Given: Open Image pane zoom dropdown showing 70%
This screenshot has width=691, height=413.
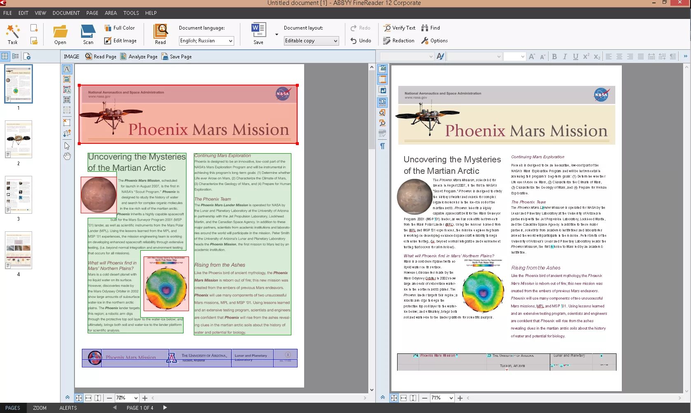Looking at the screenshot, I should 127,398.
